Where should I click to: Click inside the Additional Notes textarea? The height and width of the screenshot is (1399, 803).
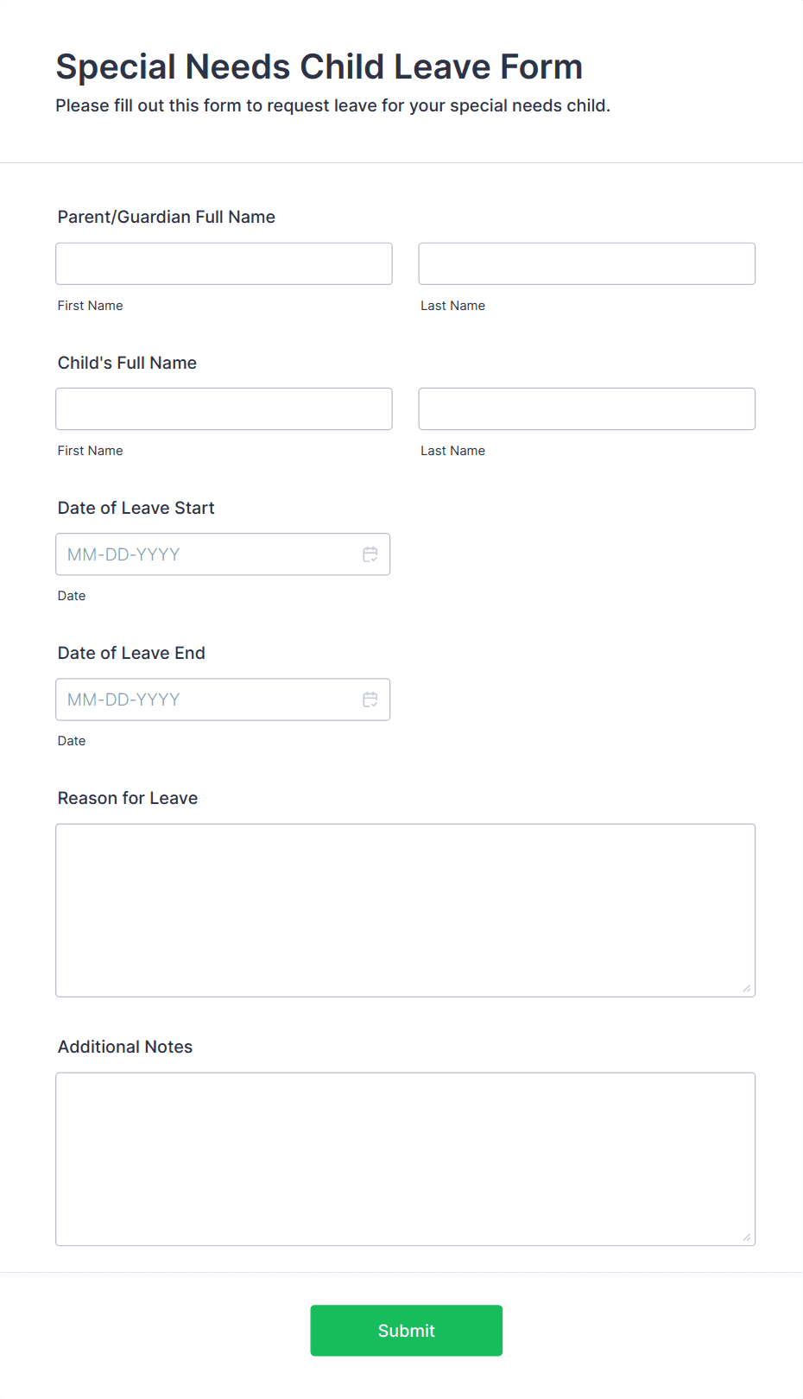tap(406, 1159)
